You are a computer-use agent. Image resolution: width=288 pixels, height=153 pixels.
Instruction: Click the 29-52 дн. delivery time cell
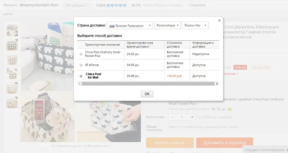click(x=133, y=54)
